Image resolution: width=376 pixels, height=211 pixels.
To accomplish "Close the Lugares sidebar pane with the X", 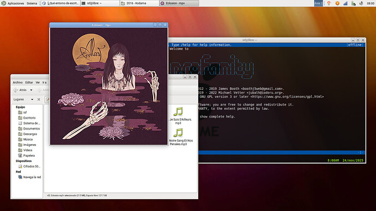I will 39,100.
